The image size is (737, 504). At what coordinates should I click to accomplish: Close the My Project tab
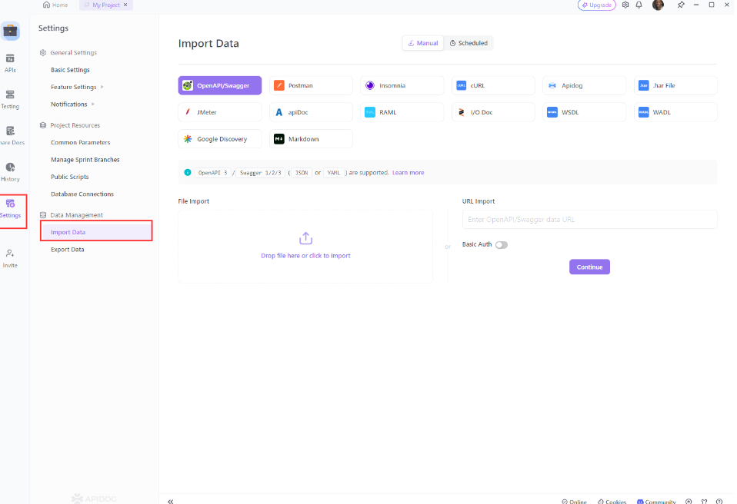[125, 5]
